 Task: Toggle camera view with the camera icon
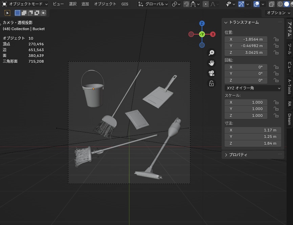211,73
